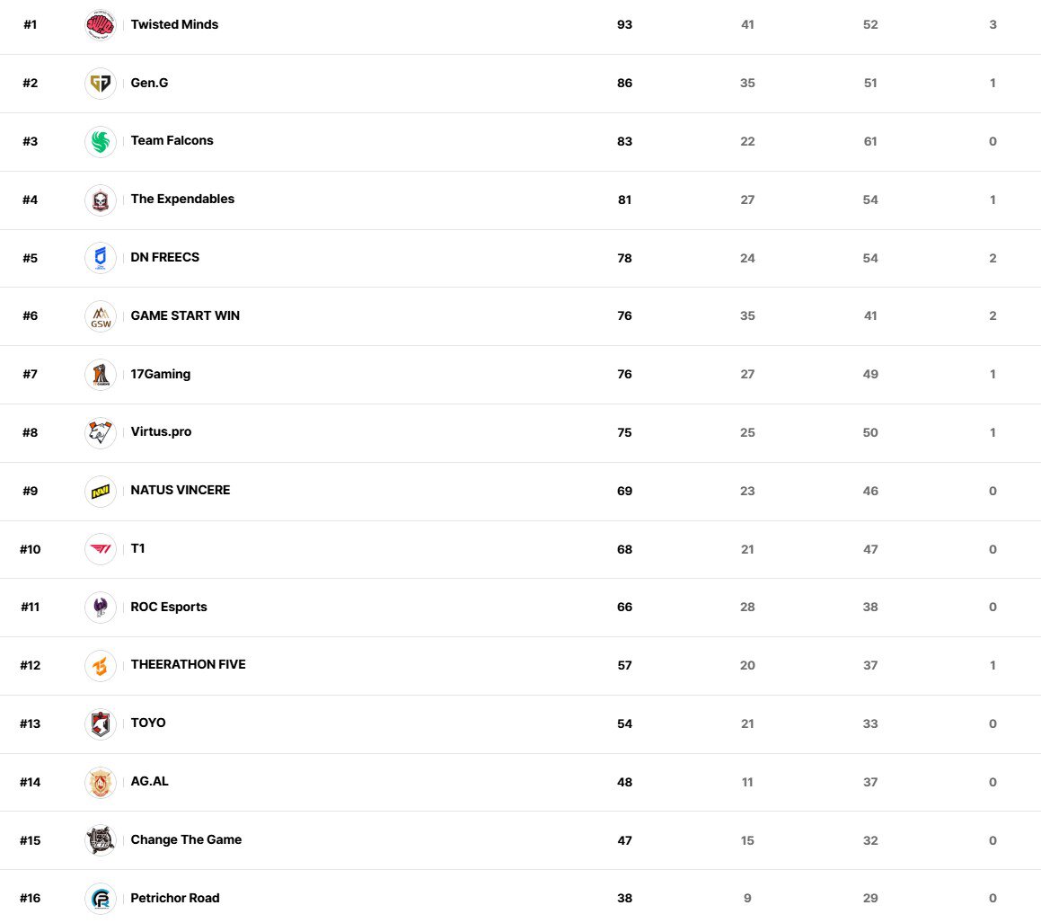Click the NATUS VINCERE yellow logo
The width and height of the screenshot is (1041, 923).
pyautogui.click(x=101, y=491)
